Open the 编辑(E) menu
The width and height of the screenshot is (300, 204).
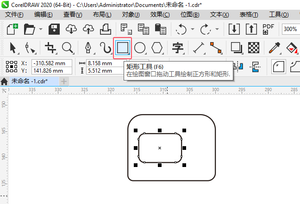tap(44, 15)
